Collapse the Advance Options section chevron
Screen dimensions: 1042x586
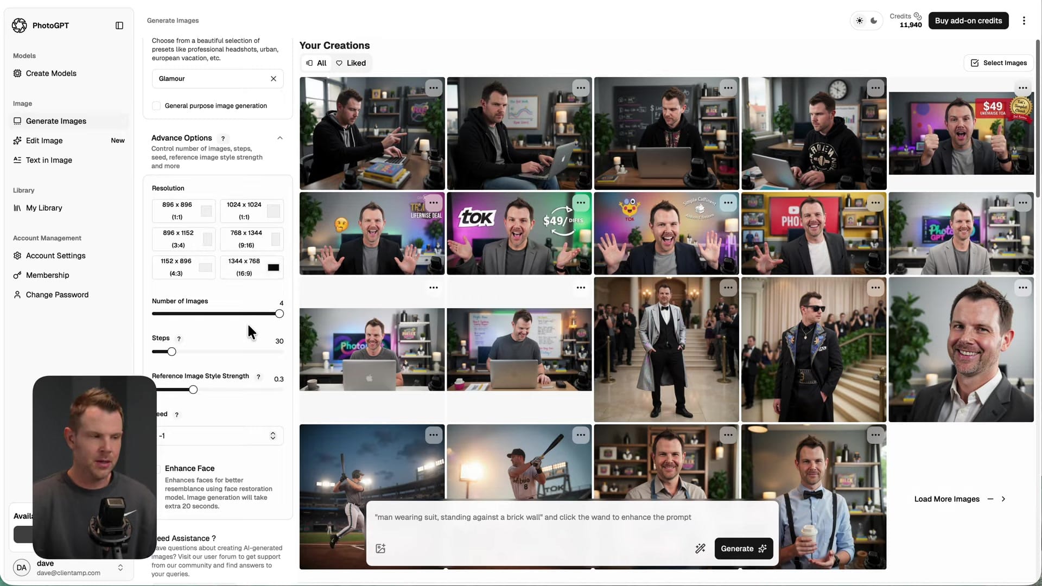pyautogui.click(x=280, y=138)
